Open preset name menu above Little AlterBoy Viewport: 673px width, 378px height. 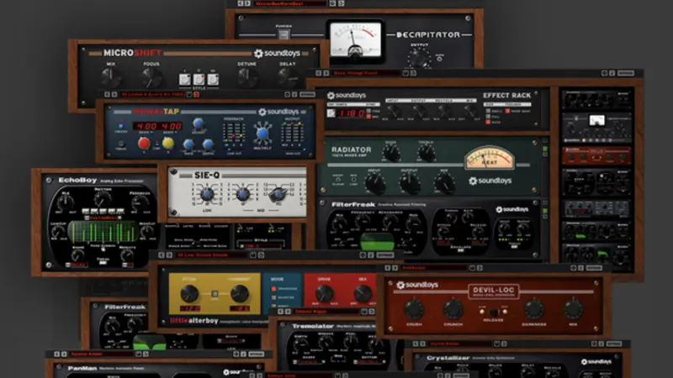coord(212,255)
